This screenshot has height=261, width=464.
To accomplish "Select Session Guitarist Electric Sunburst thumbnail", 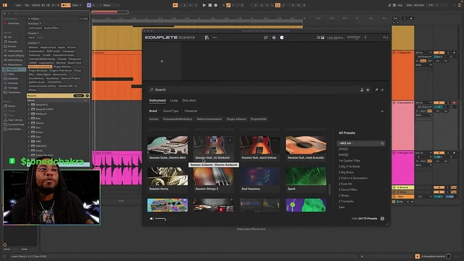I will click(x=214, y=148).
